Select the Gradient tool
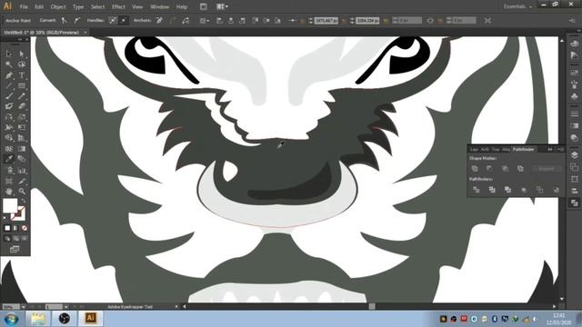582x327 pixels. pyautogui.click(x=22, y=149)
